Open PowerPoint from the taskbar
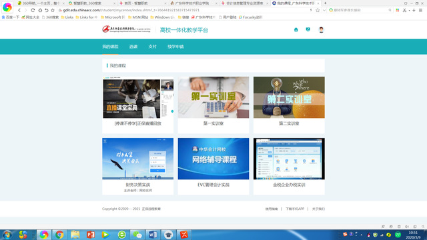427x240 pixels. pos(91,235)
